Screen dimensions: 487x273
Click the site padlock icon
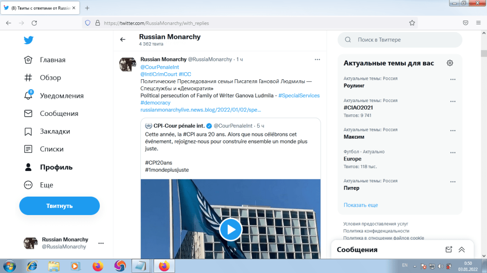[x=97, y=23]
